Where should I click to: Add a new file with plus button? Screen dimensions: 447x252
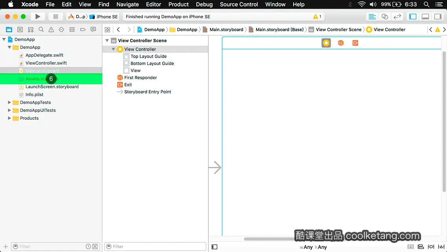tap(6, 246)
